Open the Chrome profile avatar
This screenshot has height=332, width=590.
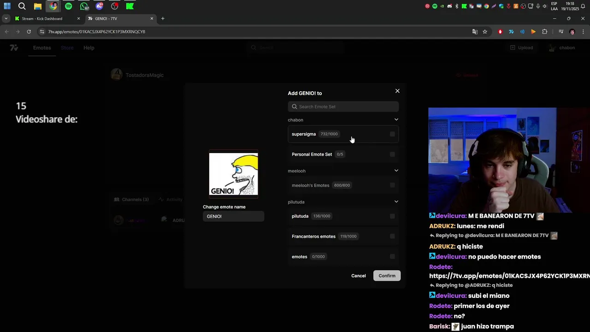point(572,31)
